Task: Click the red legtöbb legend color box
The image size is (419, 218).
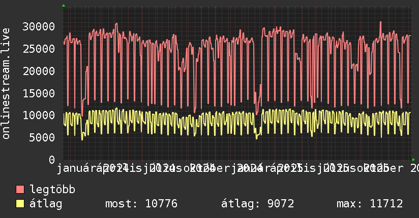Action: click(20, 190)
